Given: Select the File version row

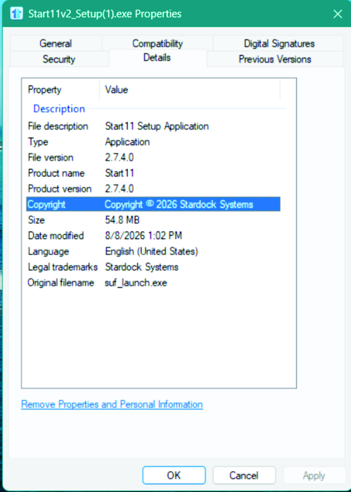Looking at the screenshot, I should pos(153,157).
